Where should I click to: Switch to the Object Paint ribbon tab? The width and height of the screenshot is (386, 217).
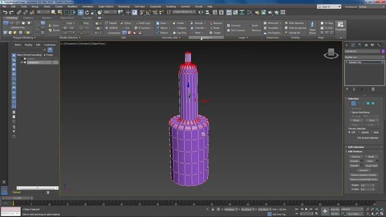[x=67, y=18]
